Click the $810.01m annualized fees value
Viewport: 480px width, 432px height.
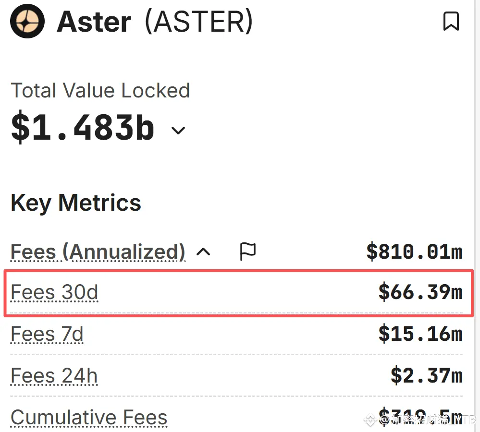(414, 252)
